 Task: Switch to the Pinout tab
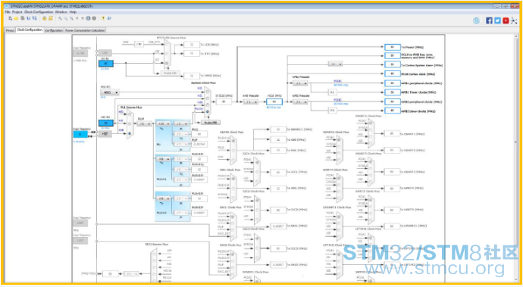tap(10, 30)
